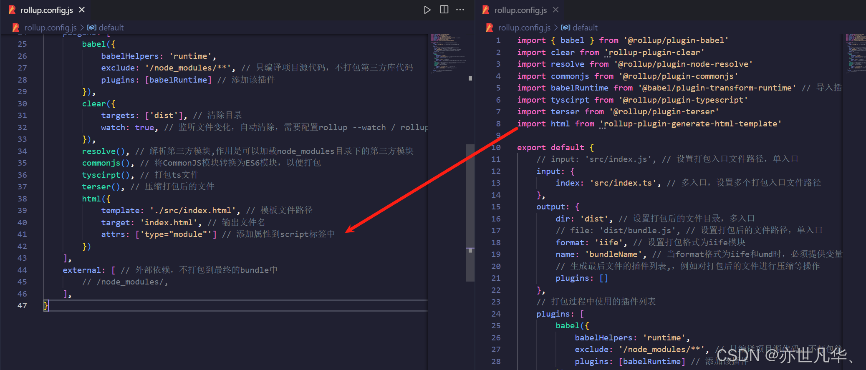Open the More Actions ellipsis menu
Viewport: 866px width, 370px height.
[x=460, y=10]
